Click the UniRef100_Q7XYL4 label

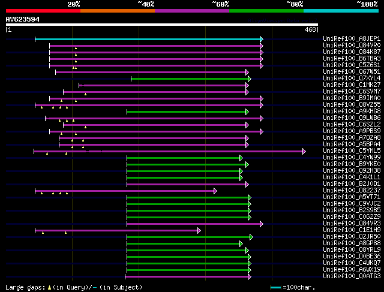(352, 79)
